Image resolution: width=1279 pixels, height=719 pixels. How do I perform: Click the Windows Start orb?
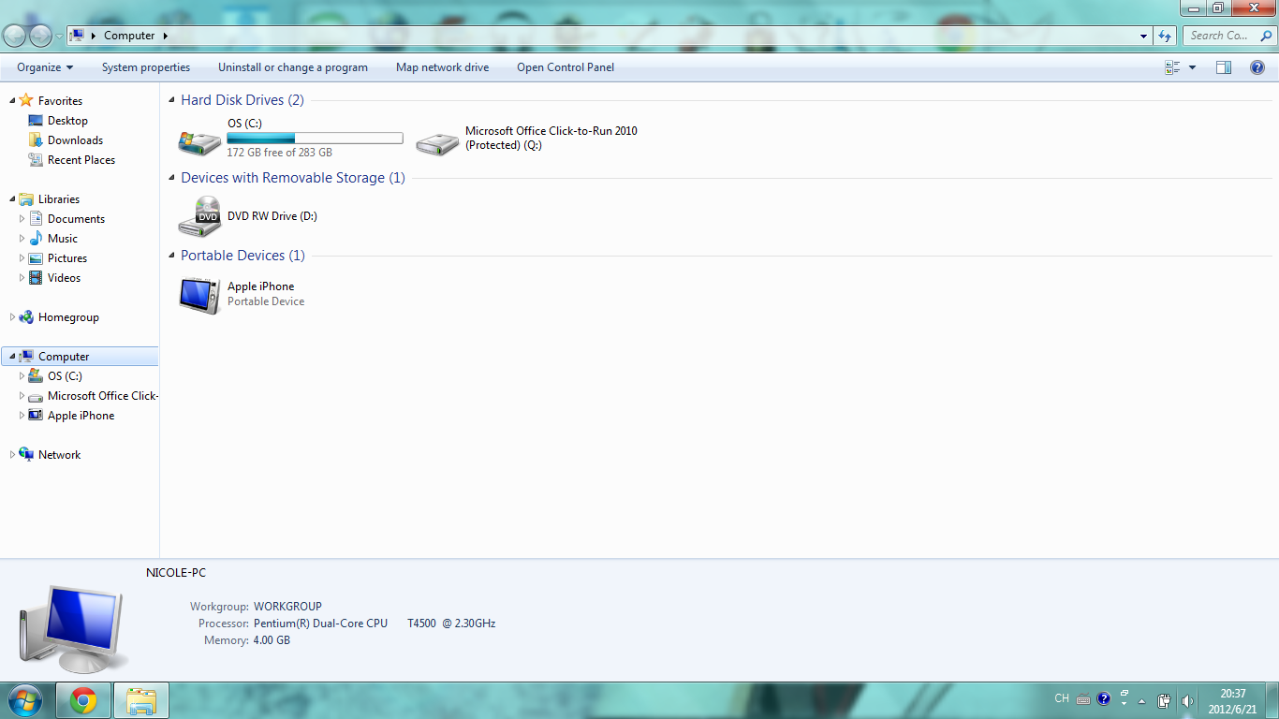coord(24,700)
